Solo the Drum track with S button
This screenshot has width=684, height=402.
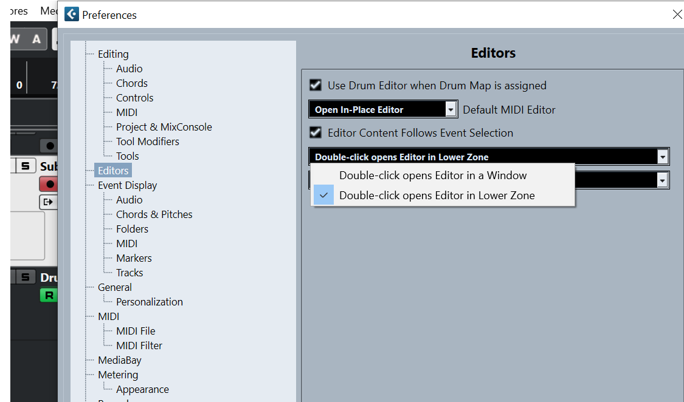[x=25, y=278]
